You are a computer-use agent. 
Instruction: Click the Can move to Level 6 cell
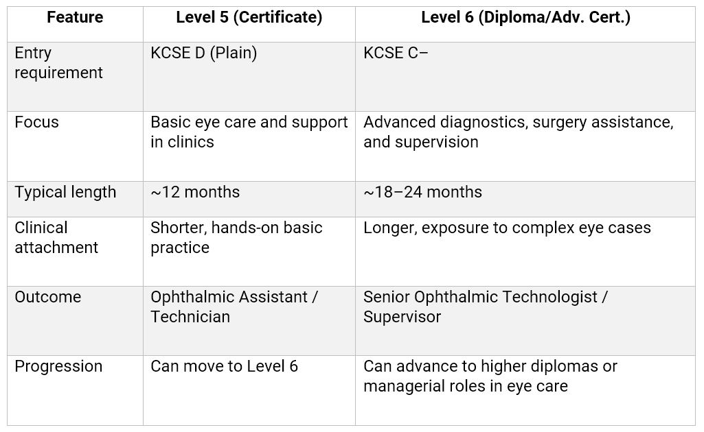(x=225, y=367)
